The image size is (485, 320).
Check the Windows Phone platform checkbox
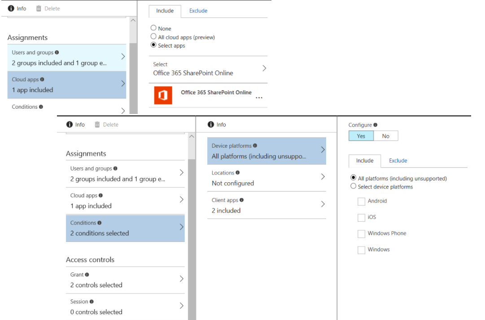[361, 234]
